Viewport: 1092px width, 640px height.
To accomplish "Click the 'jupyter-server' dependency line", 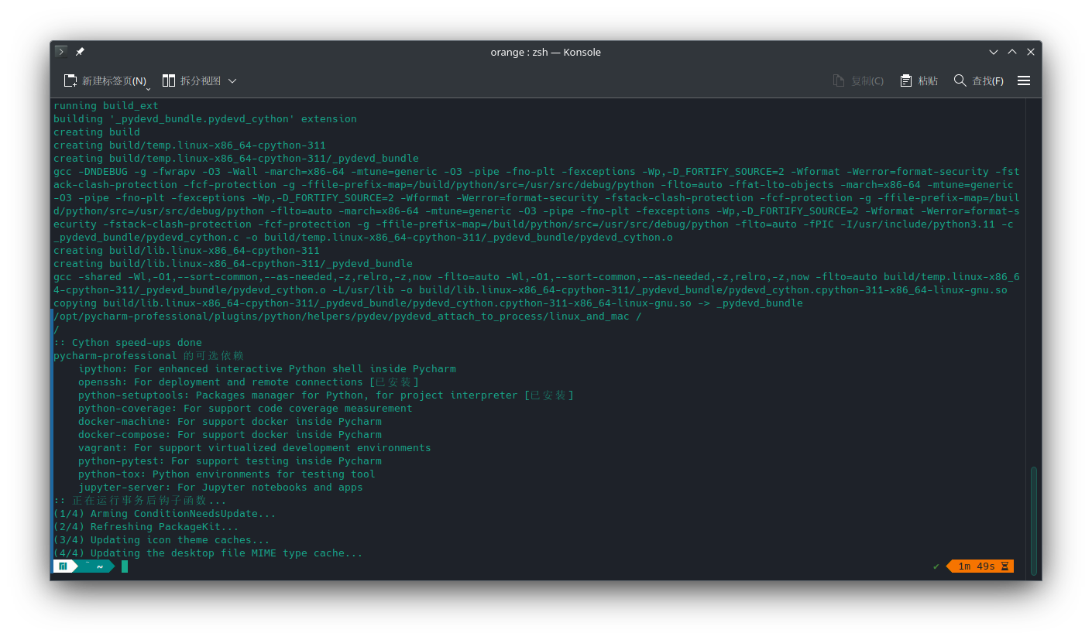I will coord(221,488).
